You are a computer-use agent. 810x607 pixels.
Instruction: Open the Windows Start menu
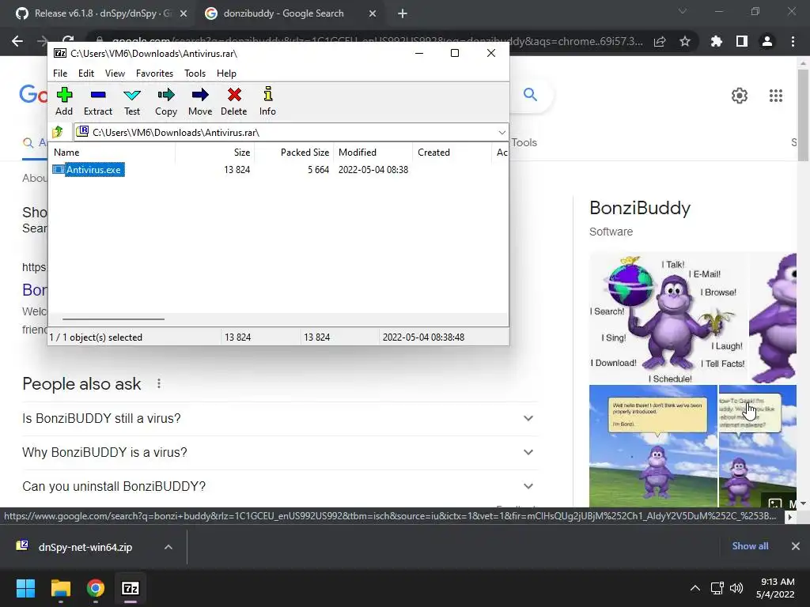25,588
